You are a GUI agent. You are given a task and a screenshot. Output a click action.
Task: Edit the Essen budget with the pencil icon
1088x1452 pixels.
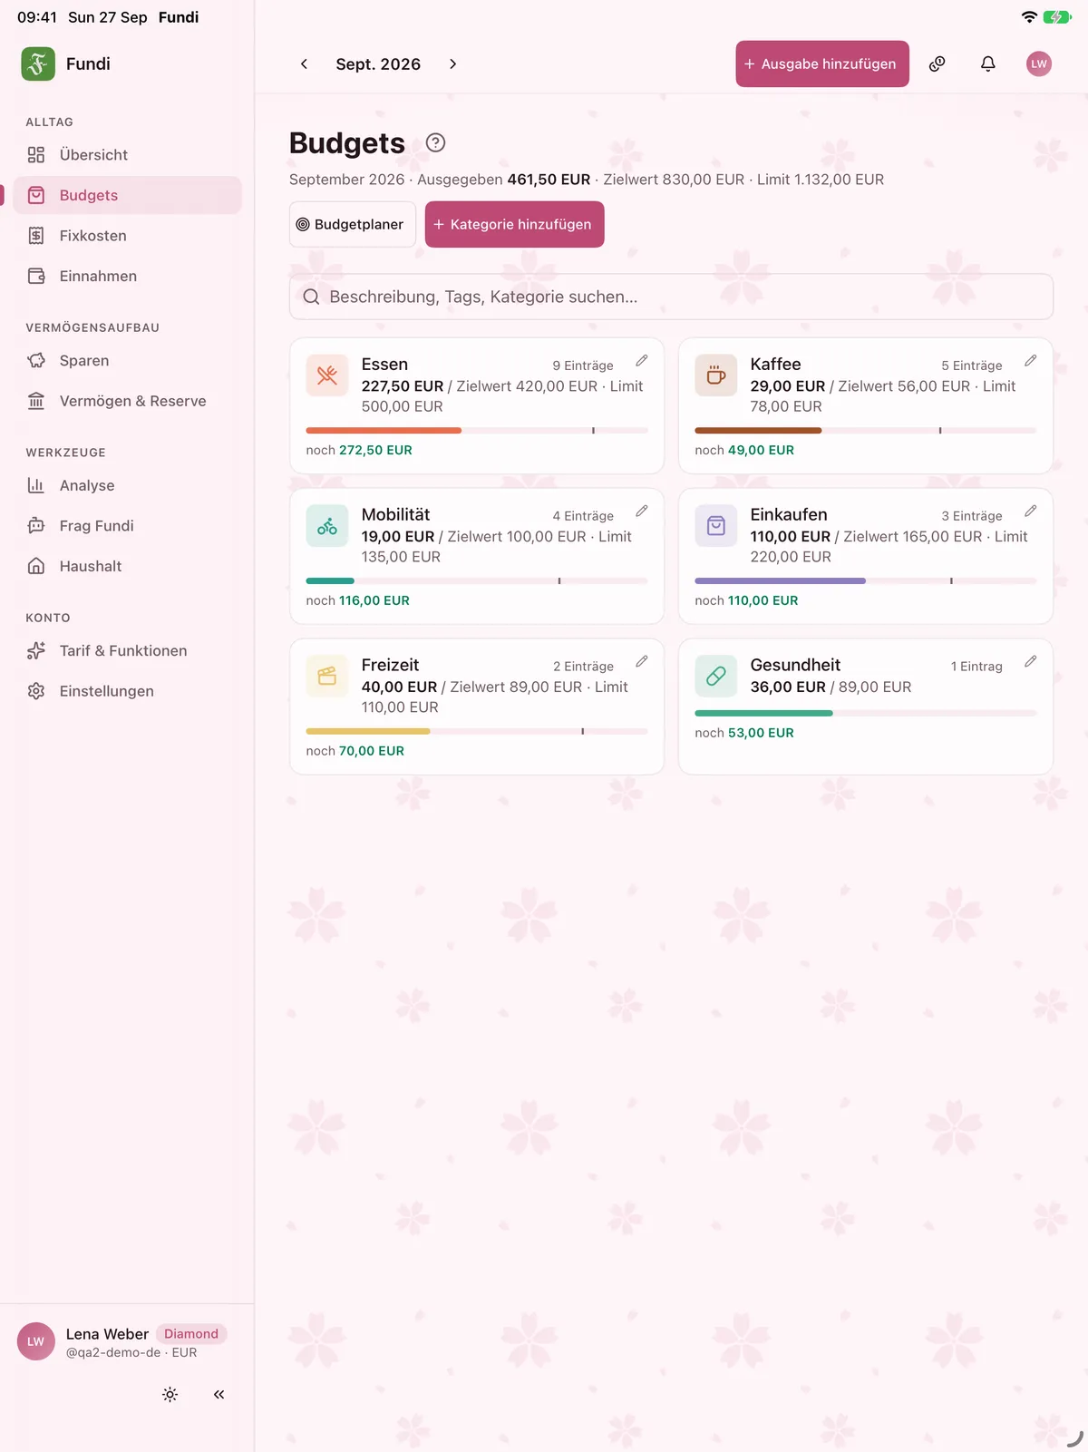click(641, 361)
